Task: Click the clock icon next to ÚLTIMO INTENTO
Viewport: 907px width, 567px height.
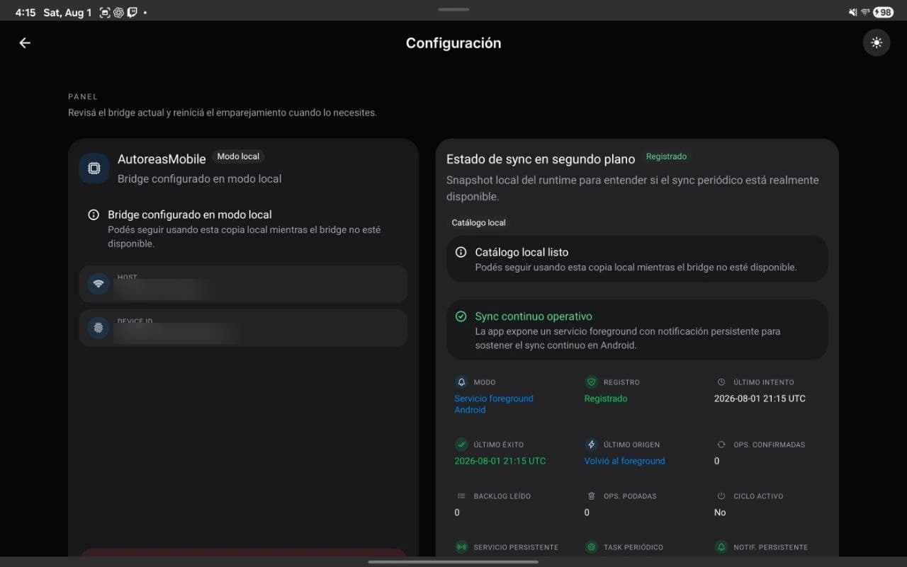Action: click(721, 382)
